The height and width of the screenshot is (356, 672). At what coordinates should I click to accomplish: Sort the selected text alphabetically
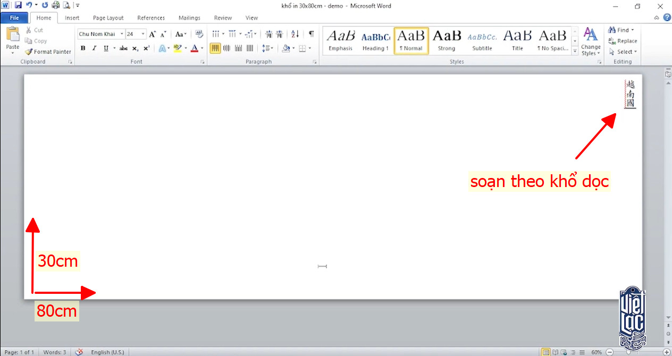pos(296,34)
